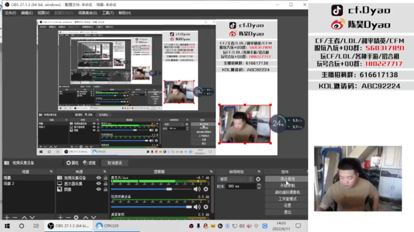Viewport: 414px width, 232px height.
Task: Toggle visibility eye of 图像 source
Action: 98,189
